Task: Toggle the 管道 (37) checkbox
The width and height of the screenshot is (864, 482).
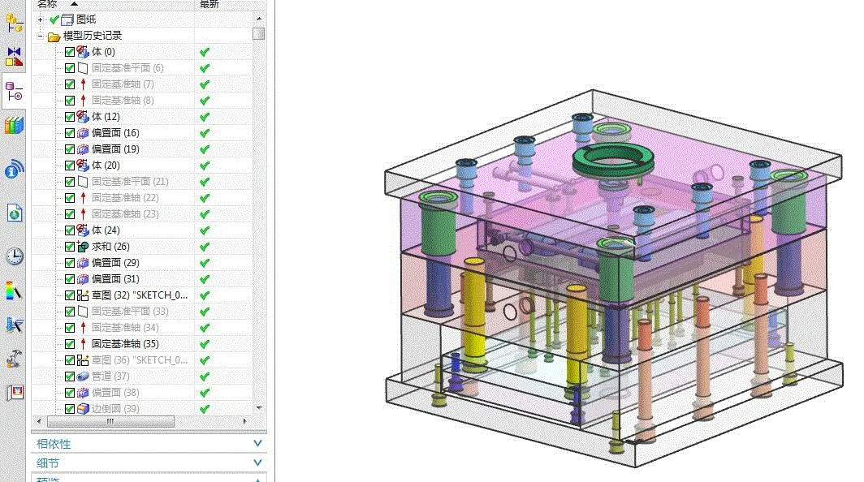Action: tap(70, 377)
